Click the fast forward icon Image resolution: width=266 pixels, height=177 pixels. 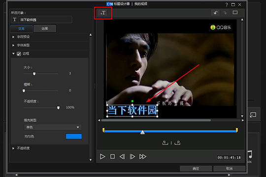(x=143, y=157)
